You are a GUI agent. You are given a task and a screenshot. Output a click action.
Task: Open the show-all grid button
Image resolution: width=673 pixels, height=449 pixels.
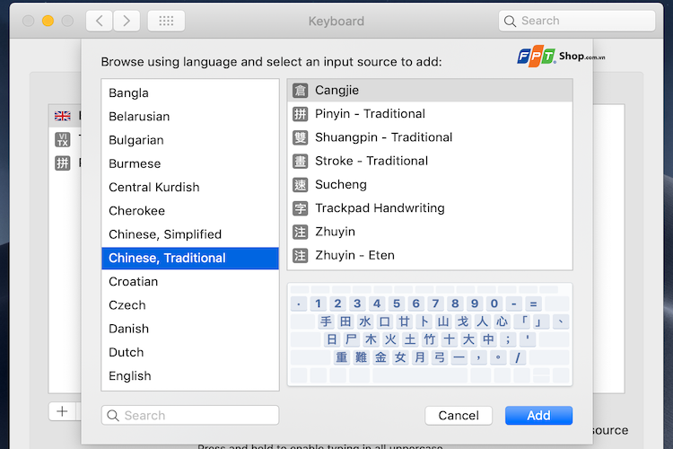(x=165, y=21)
